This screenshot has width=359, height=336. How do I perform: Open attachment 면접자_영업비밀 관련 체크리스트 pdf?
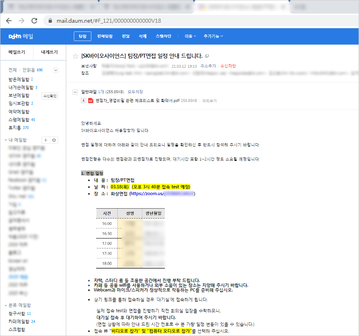click(x=137, y=101)
